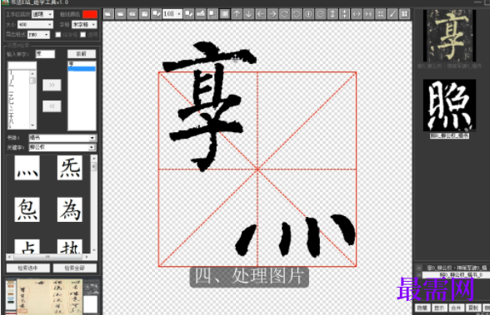Click the >> add-to-list button
Image resolution: width=490 pixels, height=315 pixels.
pyautogui.click(x=52, y=85)
